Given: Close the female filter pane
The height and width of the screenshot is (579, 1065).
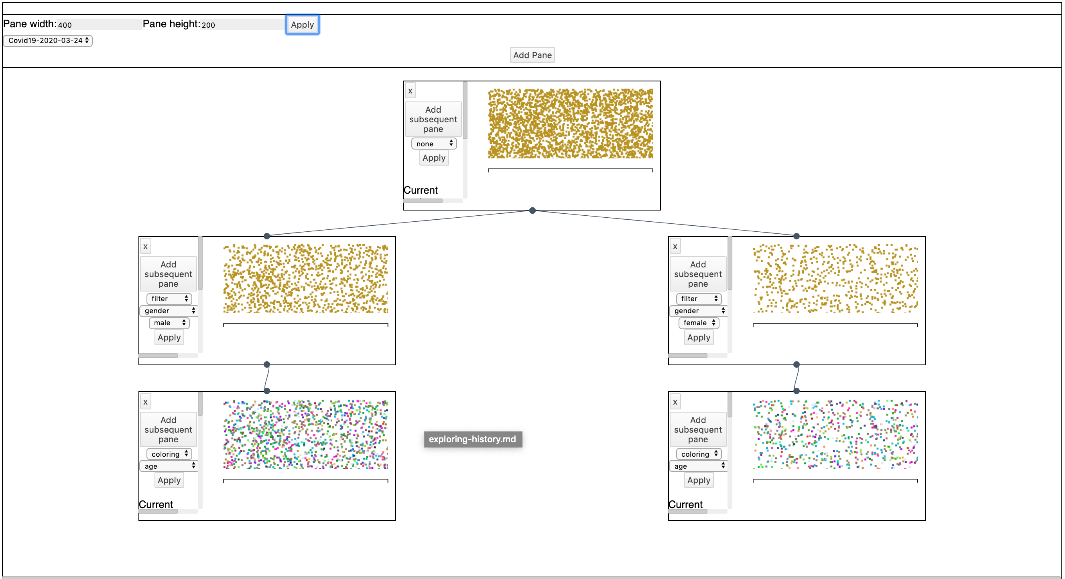Looking at the screenshot, I should coord(675,247).
